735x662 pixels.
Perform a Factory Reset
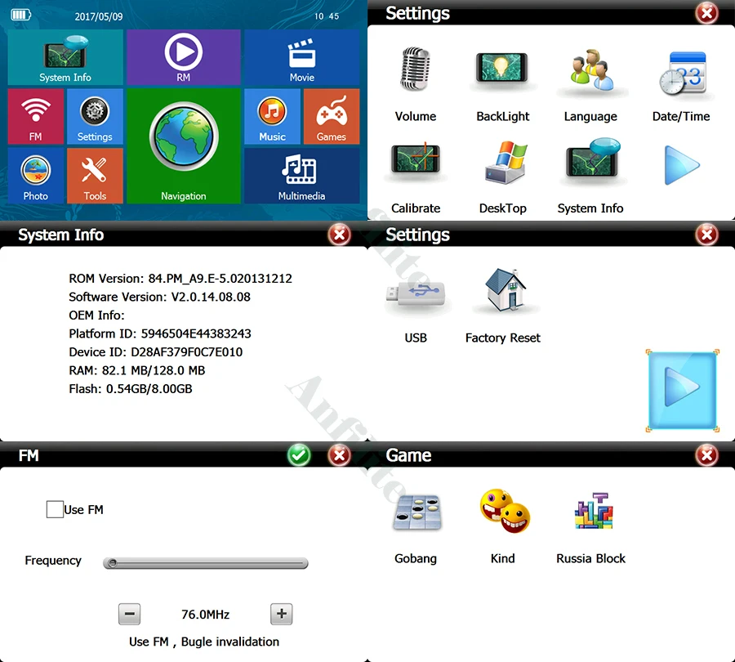point(502,290)
